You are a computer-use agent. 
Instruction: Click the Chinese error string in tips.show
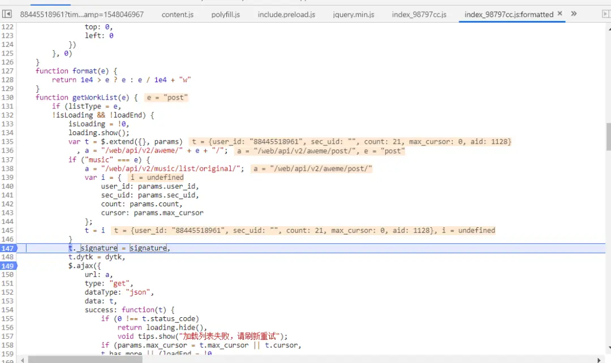pyautogui.click(x=230, y=336)
